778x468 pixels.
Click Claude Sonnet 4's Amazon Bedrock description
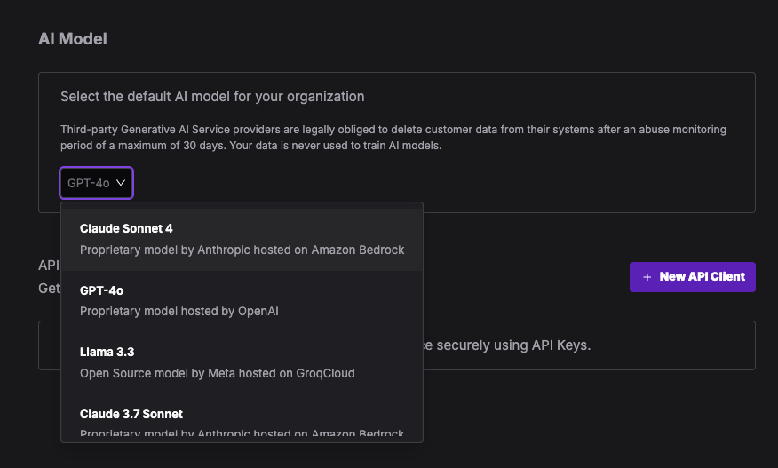242,250
